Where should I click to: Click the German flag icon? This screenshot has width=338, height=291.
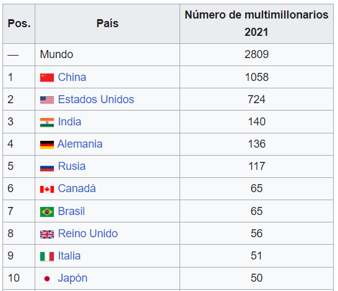pos(47,145)
